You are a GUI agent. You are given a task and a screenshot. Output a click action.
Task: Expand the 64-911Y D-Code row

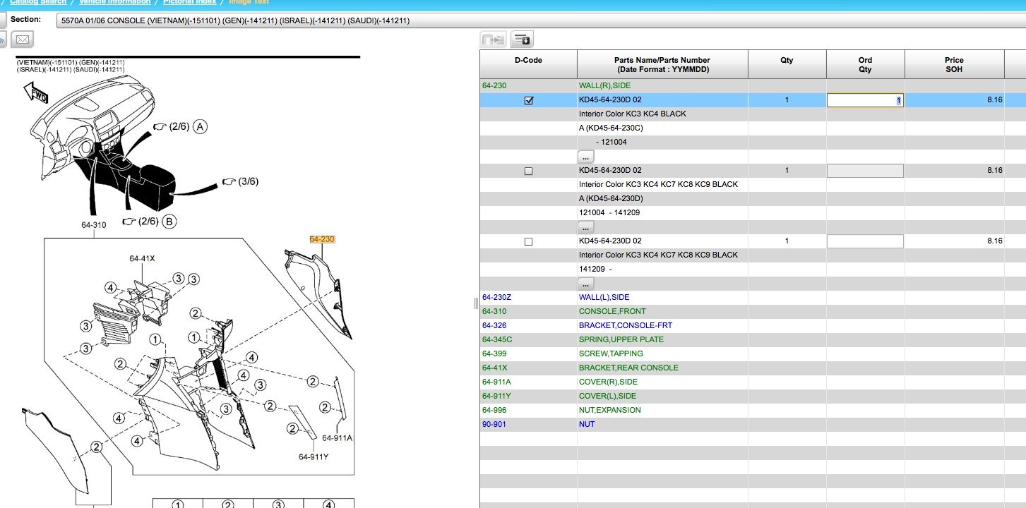click(497, 396)
